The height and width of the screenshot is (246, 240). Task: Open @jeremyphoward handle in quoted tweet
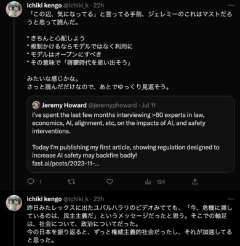[x=113, y=105]
